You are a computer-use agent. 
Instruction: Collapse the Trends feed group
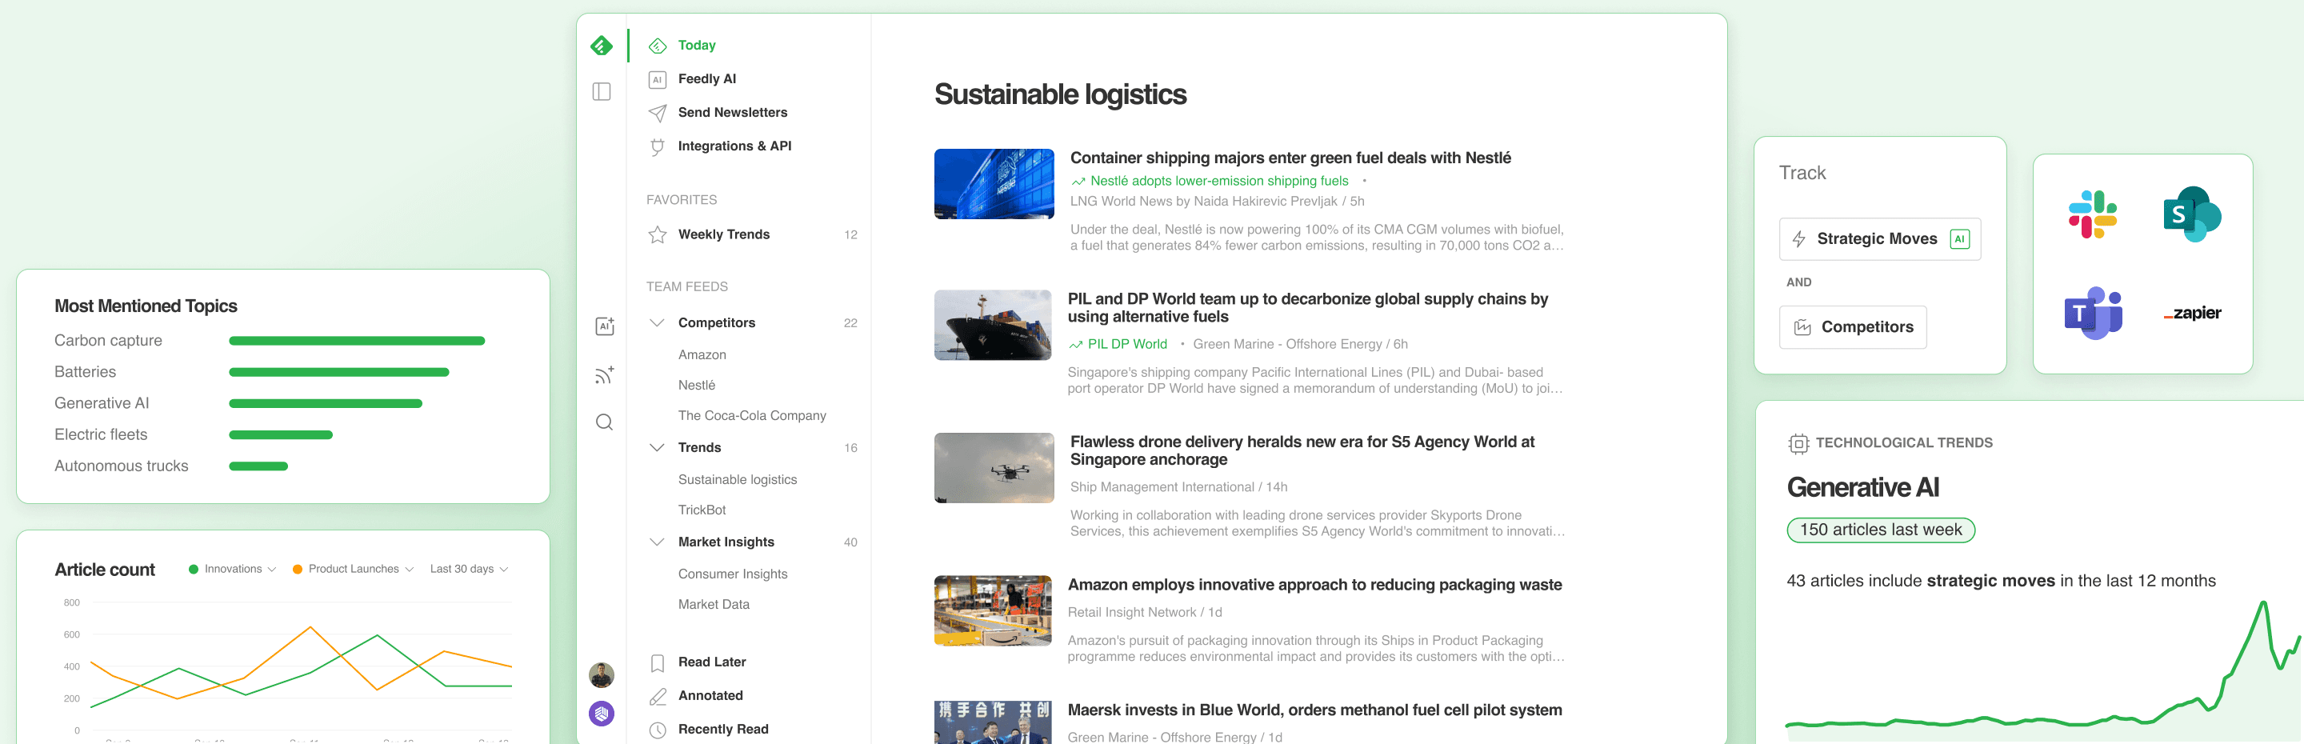click(658, 447)
